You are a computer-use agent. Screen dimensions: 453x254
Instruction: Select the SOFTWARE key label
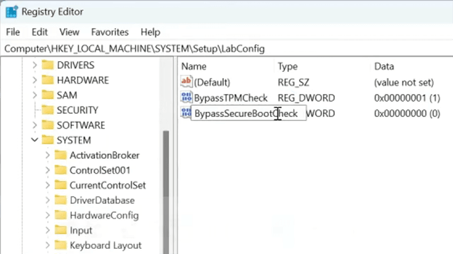(x=81, y=125)
